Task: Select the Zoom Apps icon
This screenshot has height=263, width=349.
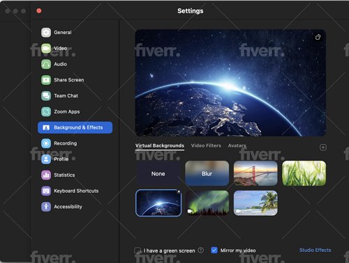Action: 46,112
